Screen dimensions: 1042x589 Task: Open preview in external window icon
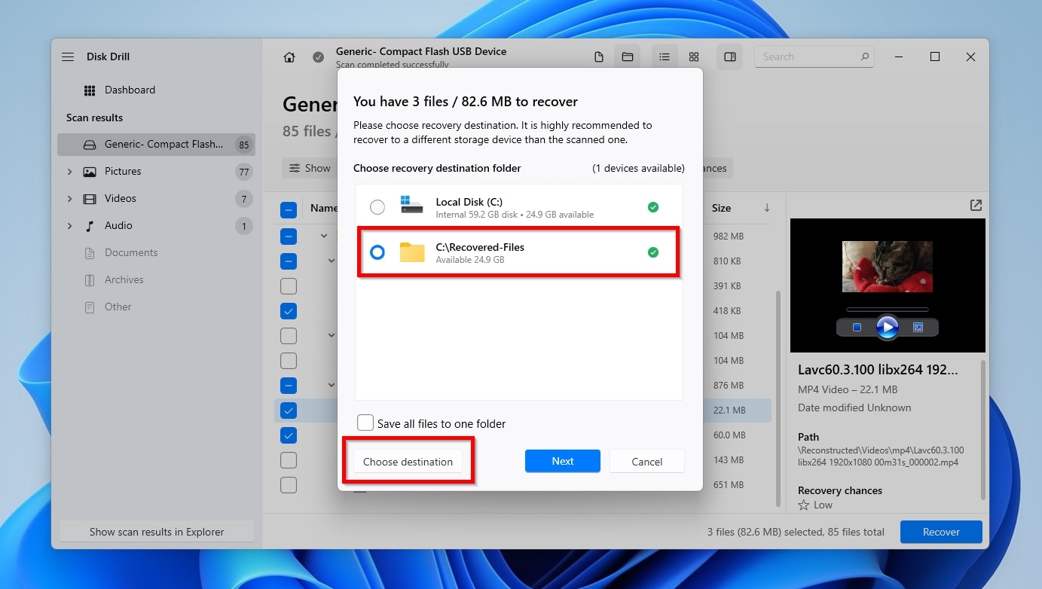pyautogui.click(x=976, y=205)
